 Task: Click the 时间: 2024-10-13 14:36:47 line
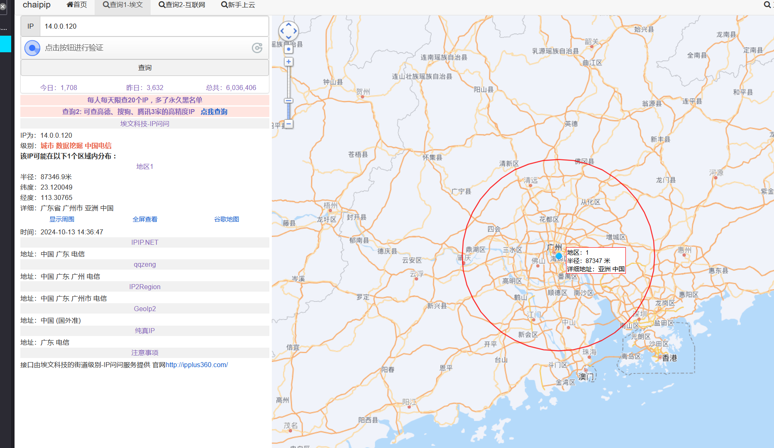(x=62, y=232)
